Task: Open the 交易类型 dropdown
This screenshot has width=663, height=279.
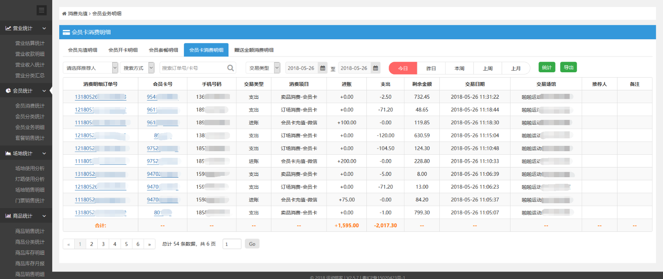Action: [x=263, y=68]
